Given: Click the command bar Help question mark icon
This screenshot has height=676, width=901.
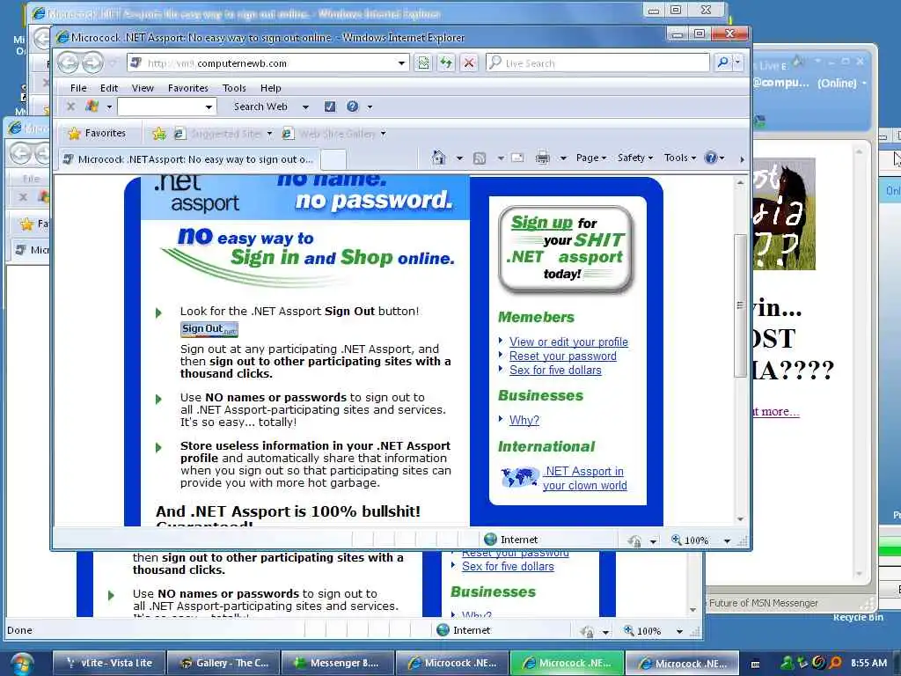Looking at the screenshot, I should point(711,158).
